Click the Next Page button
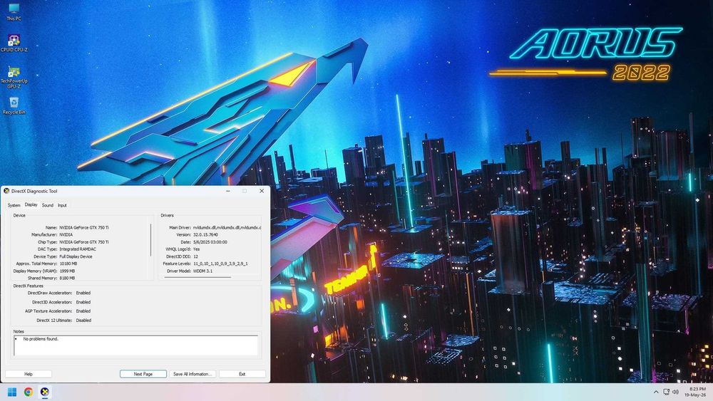This screenshot has height=401, width=713. pos(143,374)
